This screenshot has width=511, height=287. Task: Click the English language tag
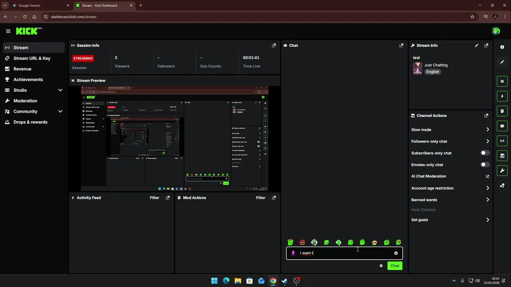(433, 72)
